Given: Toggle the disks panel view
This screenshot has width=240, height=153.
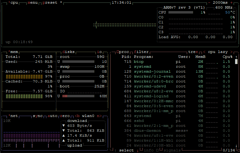Looking at the screenshot, I should pos(68,52).
